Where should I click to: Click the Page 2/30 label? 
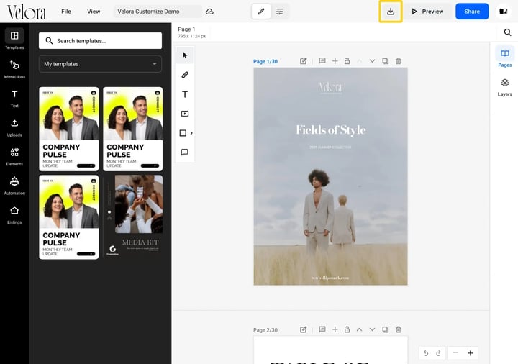(x=265, y=330)
